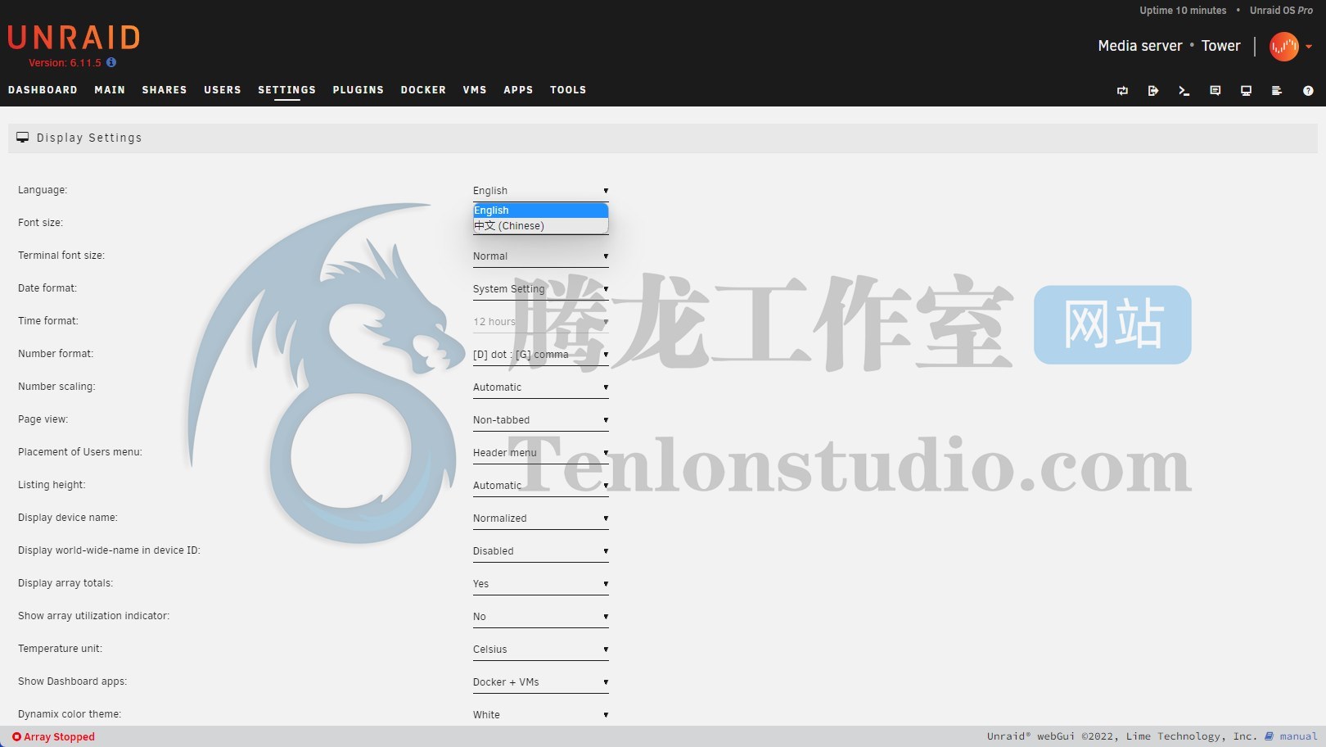Open the DOCKER menu
This screenshot has width=1326, height=747.
click(x=423, y=90)
